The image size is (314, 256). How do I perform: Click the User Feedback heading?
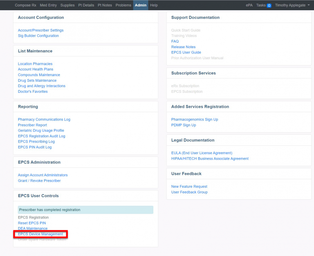tap(186, 174)
